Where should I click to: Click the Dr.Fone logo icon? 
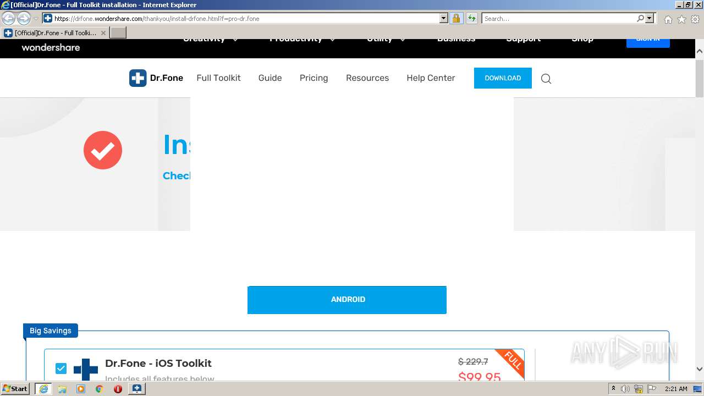[137, 78]
